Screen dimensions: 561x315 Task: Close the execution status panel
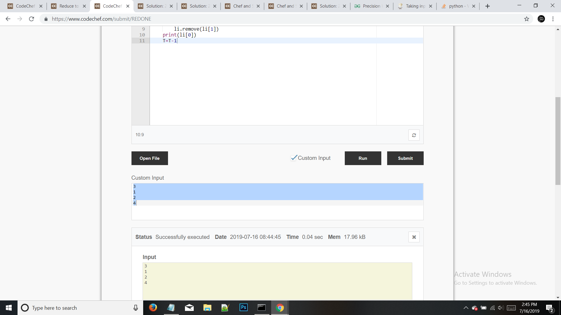tap(414, 237)
